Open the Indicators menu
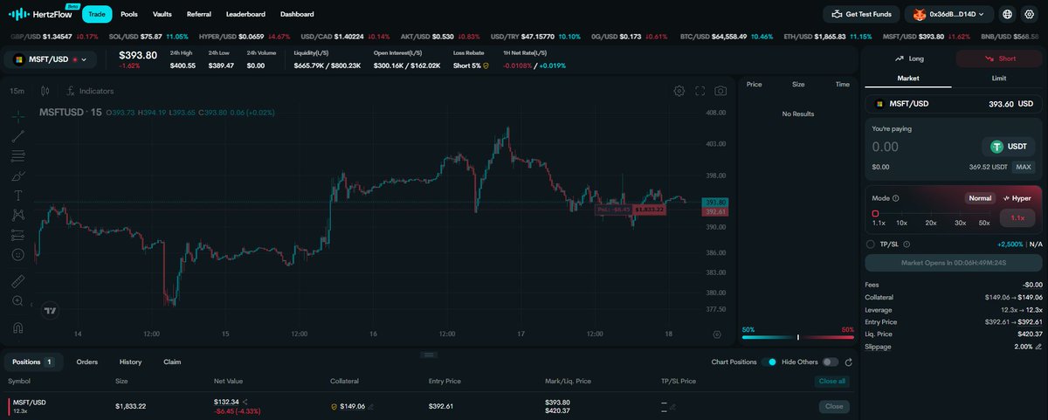 coord(89,91)
